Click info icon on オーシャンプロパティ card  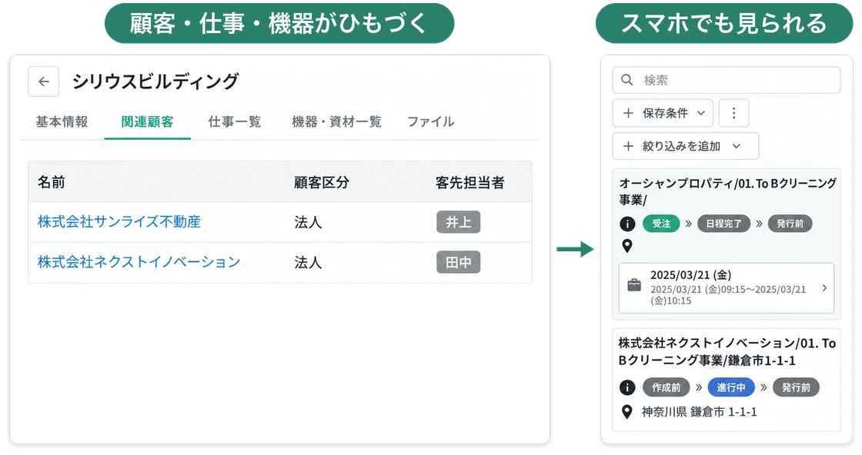click(x=627, y=224)
